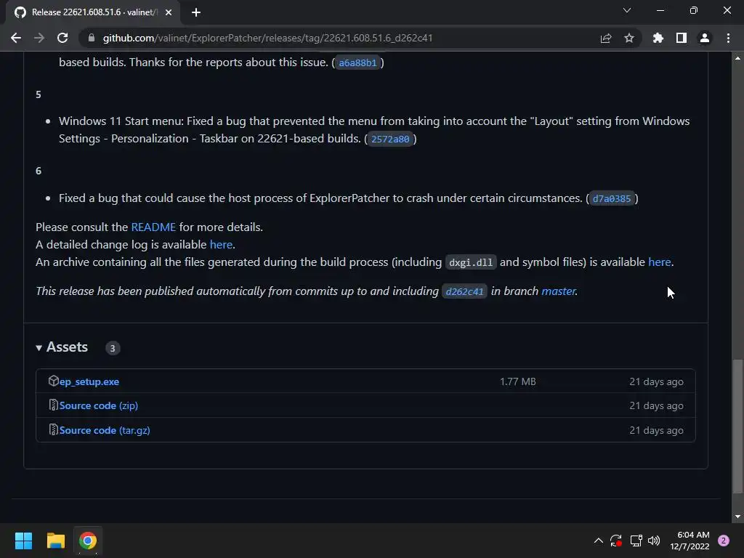The image size is (744, 558).
Task: Open the README link
Action: pos(153,227)
